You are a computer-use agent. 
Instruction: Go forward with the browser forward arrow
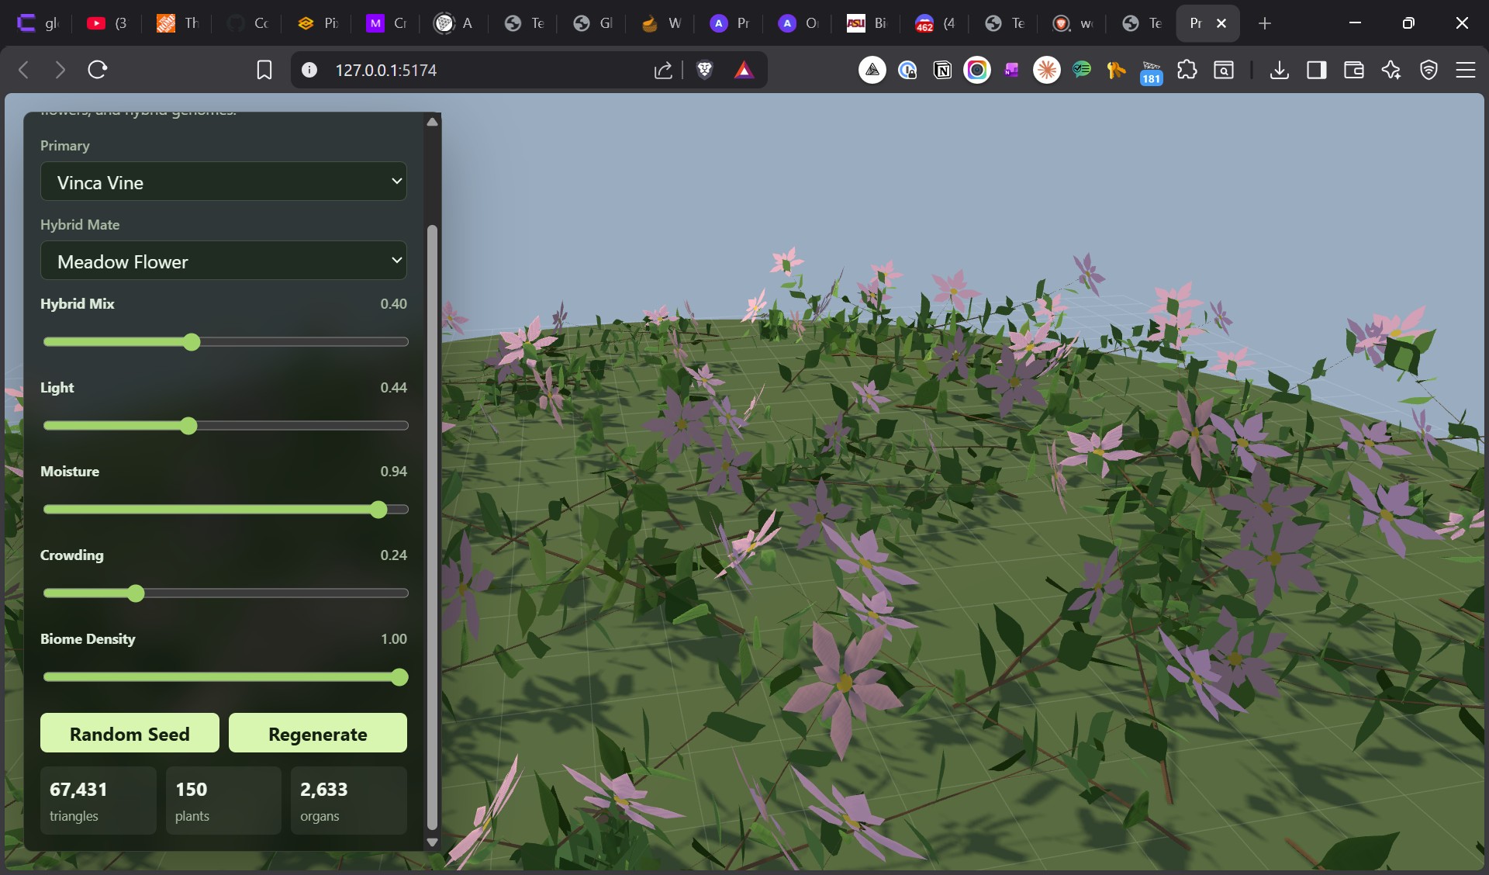60,70
